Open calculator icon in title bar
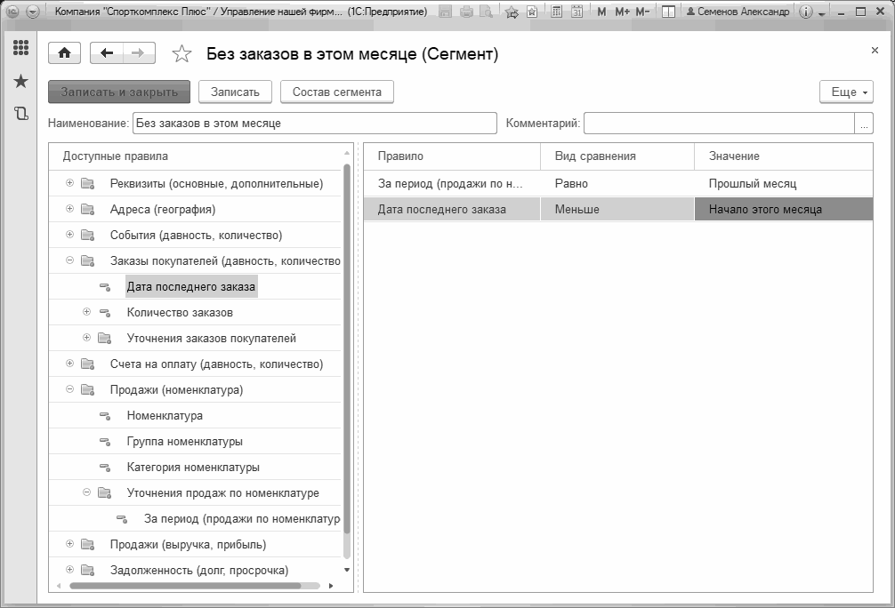This screenshot has height=608, width=895. click(556, 11)
